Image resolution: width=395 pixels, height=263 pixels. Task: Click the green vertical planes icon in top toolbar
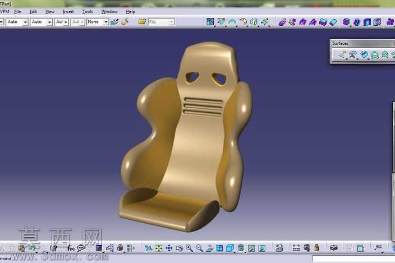pyautogui.click(x=254, y=22)
